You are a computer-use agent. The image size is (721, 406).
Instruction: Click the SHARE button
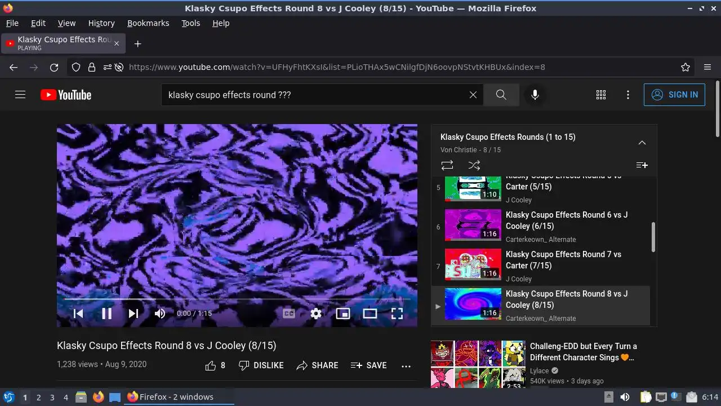click(317, 365)
